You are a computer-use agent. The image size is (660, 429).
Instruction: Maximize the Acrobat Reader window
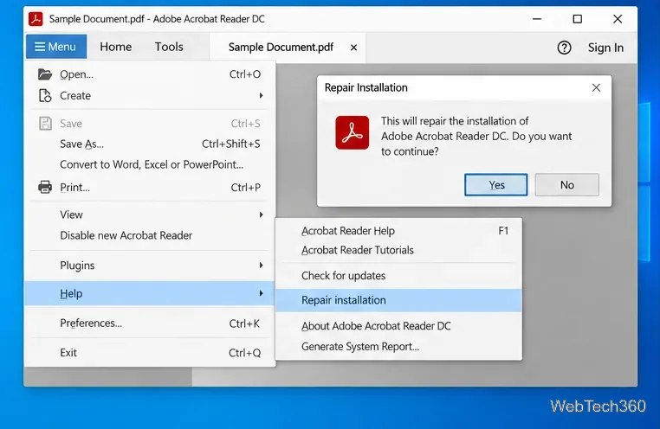[578, 19]
